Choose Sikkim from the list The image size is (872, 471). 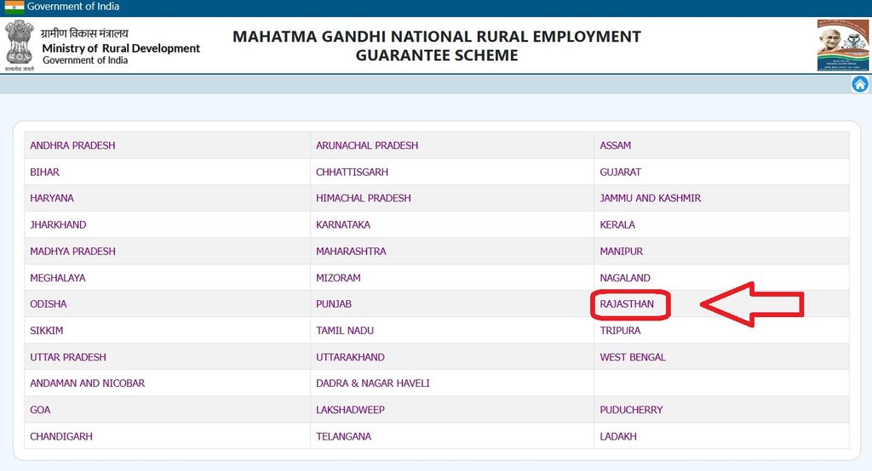[46, 331]
